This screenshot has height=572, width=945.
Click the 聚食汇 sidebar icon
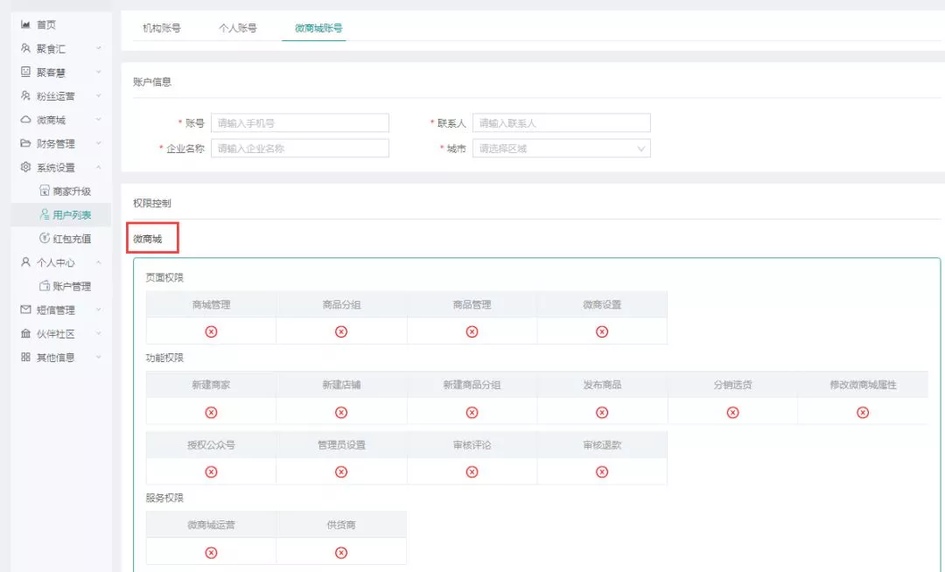[25, 49]
